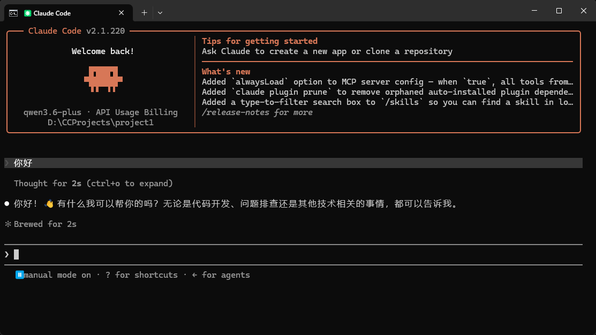
Task: Click the white bullet before the reply
Action: (7, 203)
